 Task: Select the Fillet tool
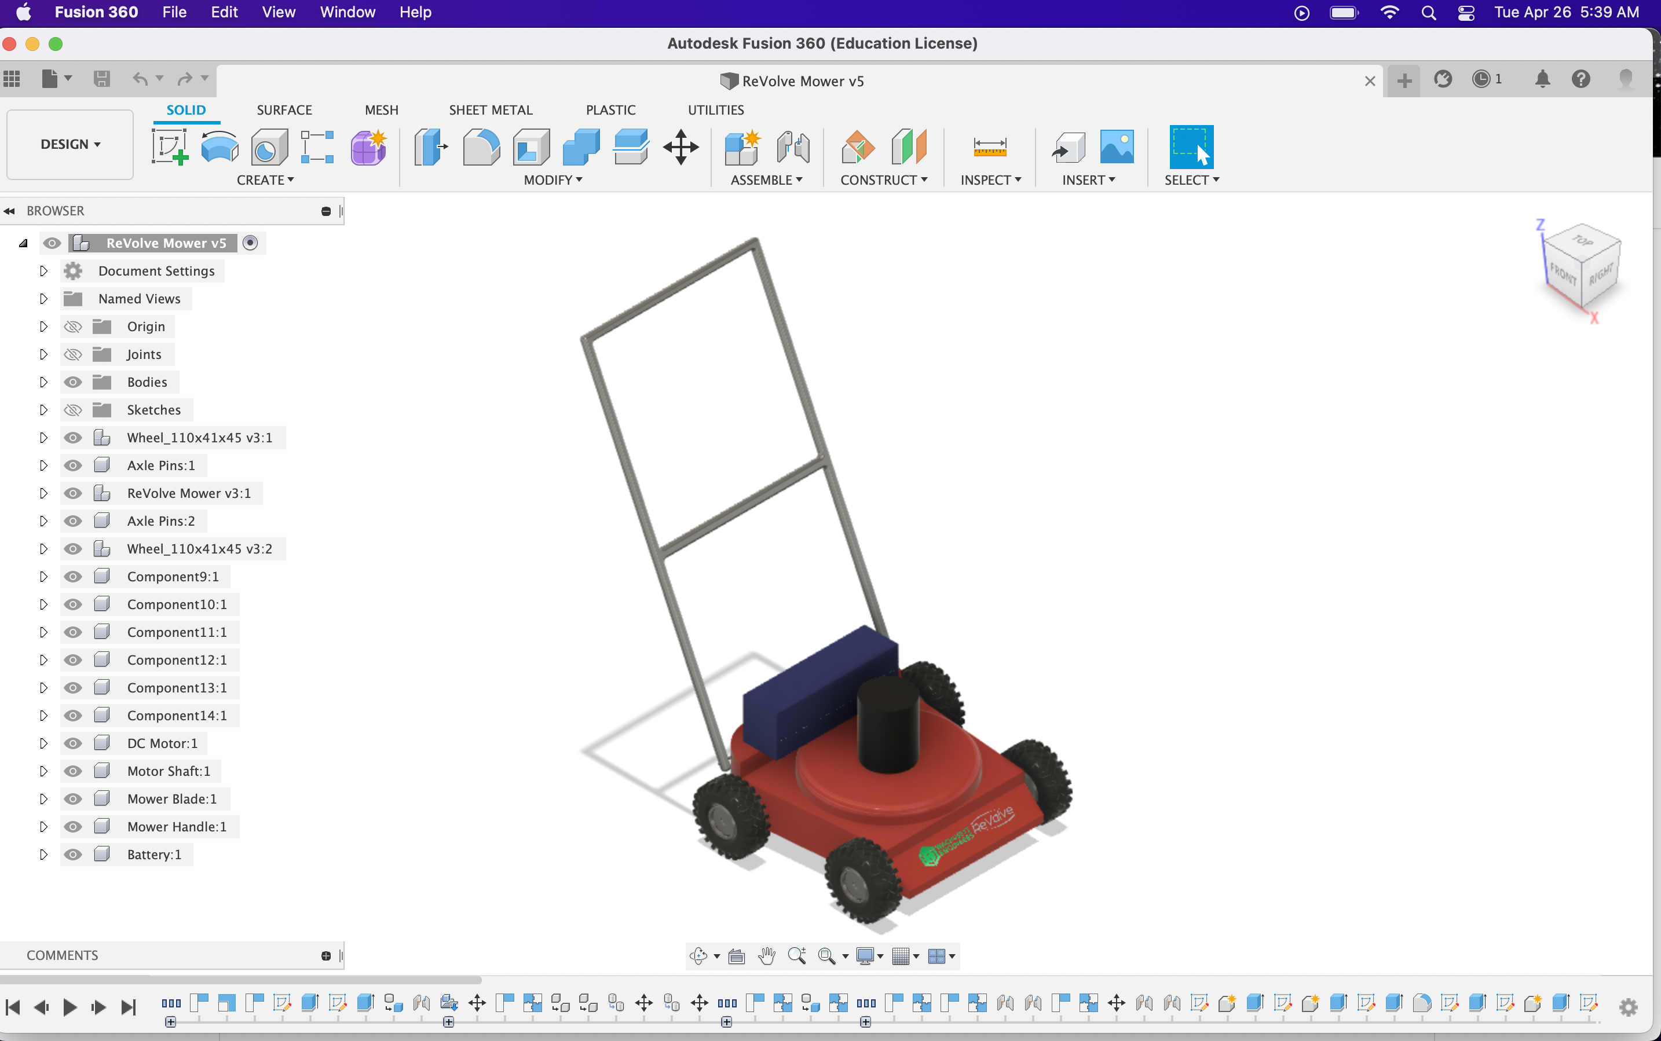[x=481, y=147]
